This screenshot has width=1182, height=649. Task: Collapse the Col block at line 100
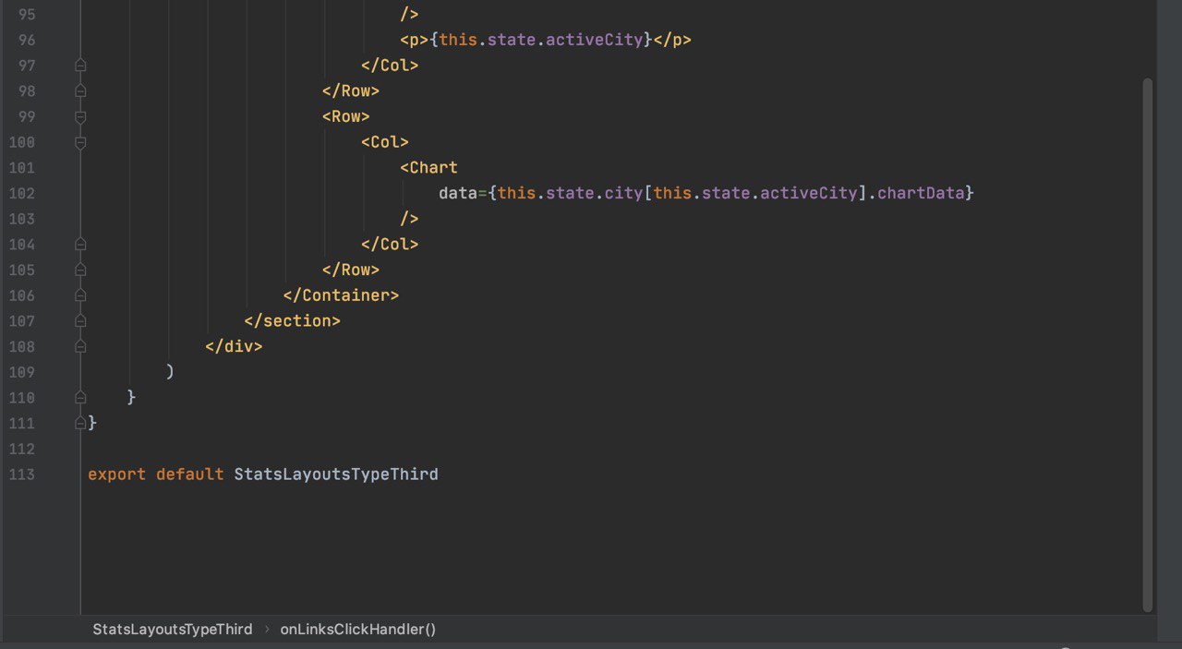tap(80, 142)
